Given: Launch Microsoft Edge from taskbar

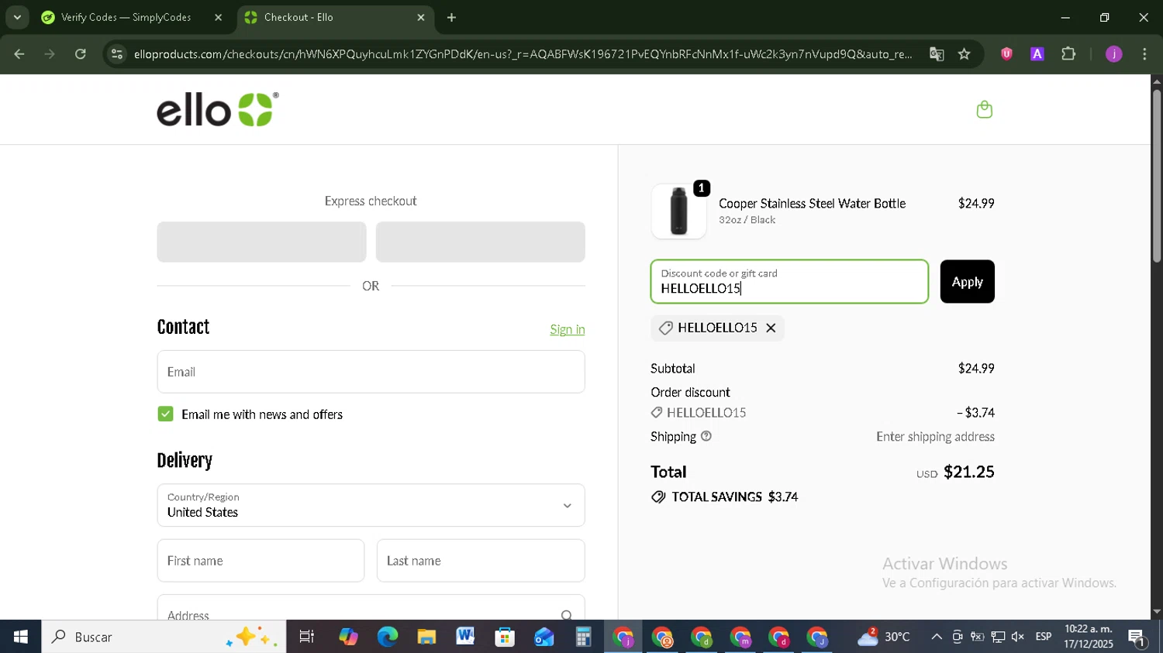Looking at the screenshot, I should point(388,637).
